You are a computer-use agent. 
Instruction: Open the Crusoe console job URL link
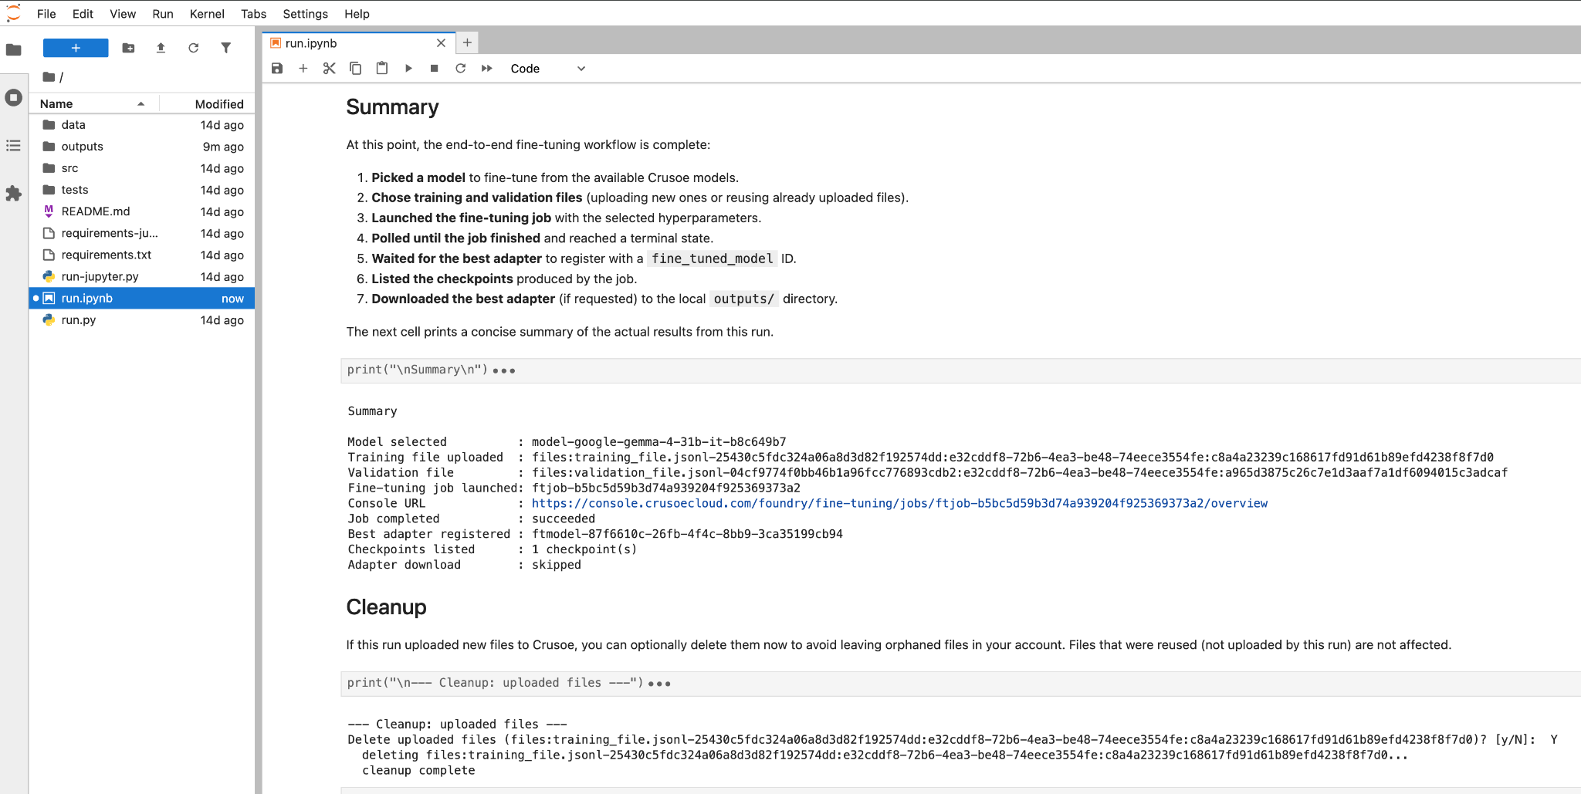(899, 503)
